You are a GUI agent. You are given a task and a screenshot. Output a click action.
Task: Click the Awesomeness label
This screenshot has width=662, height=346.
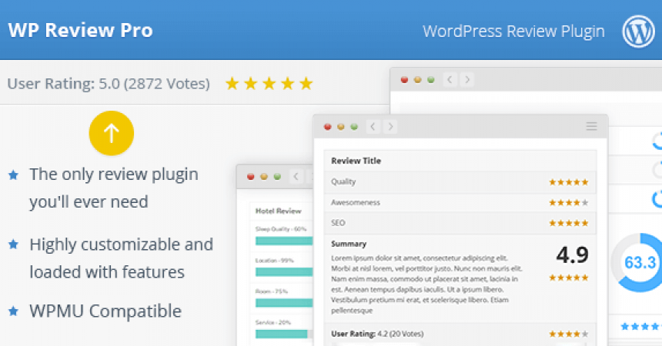click(x=356, y=202)
